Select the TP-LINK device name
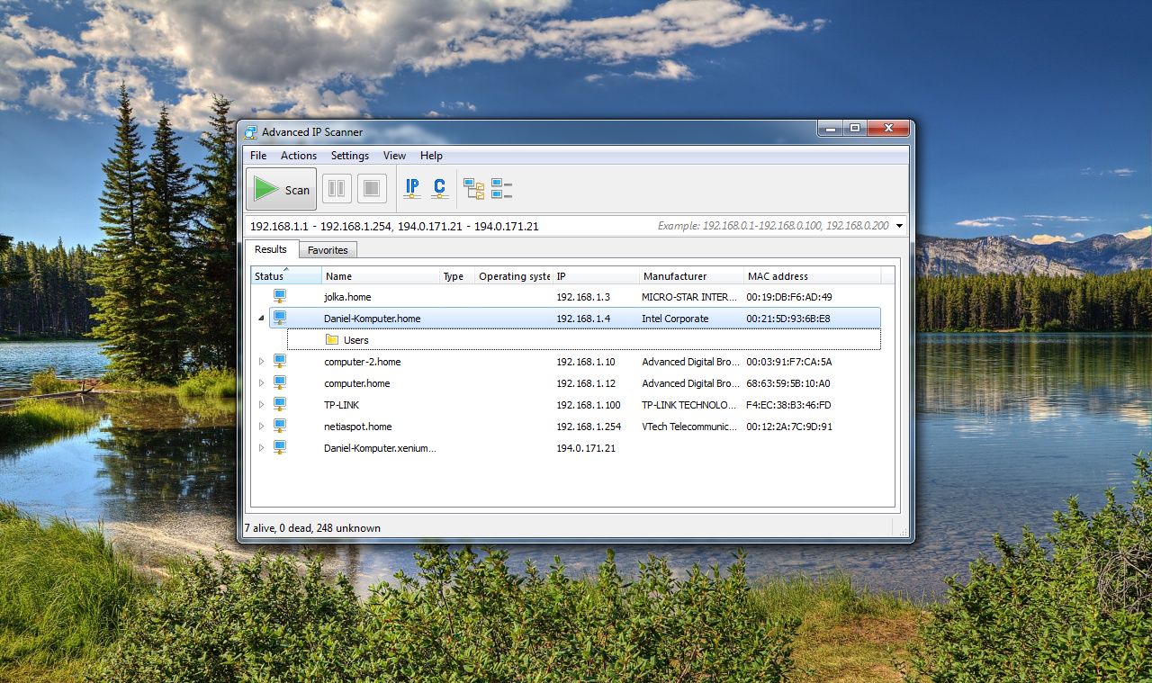The height and width of the screenshot is (683, 1152). 342,405
